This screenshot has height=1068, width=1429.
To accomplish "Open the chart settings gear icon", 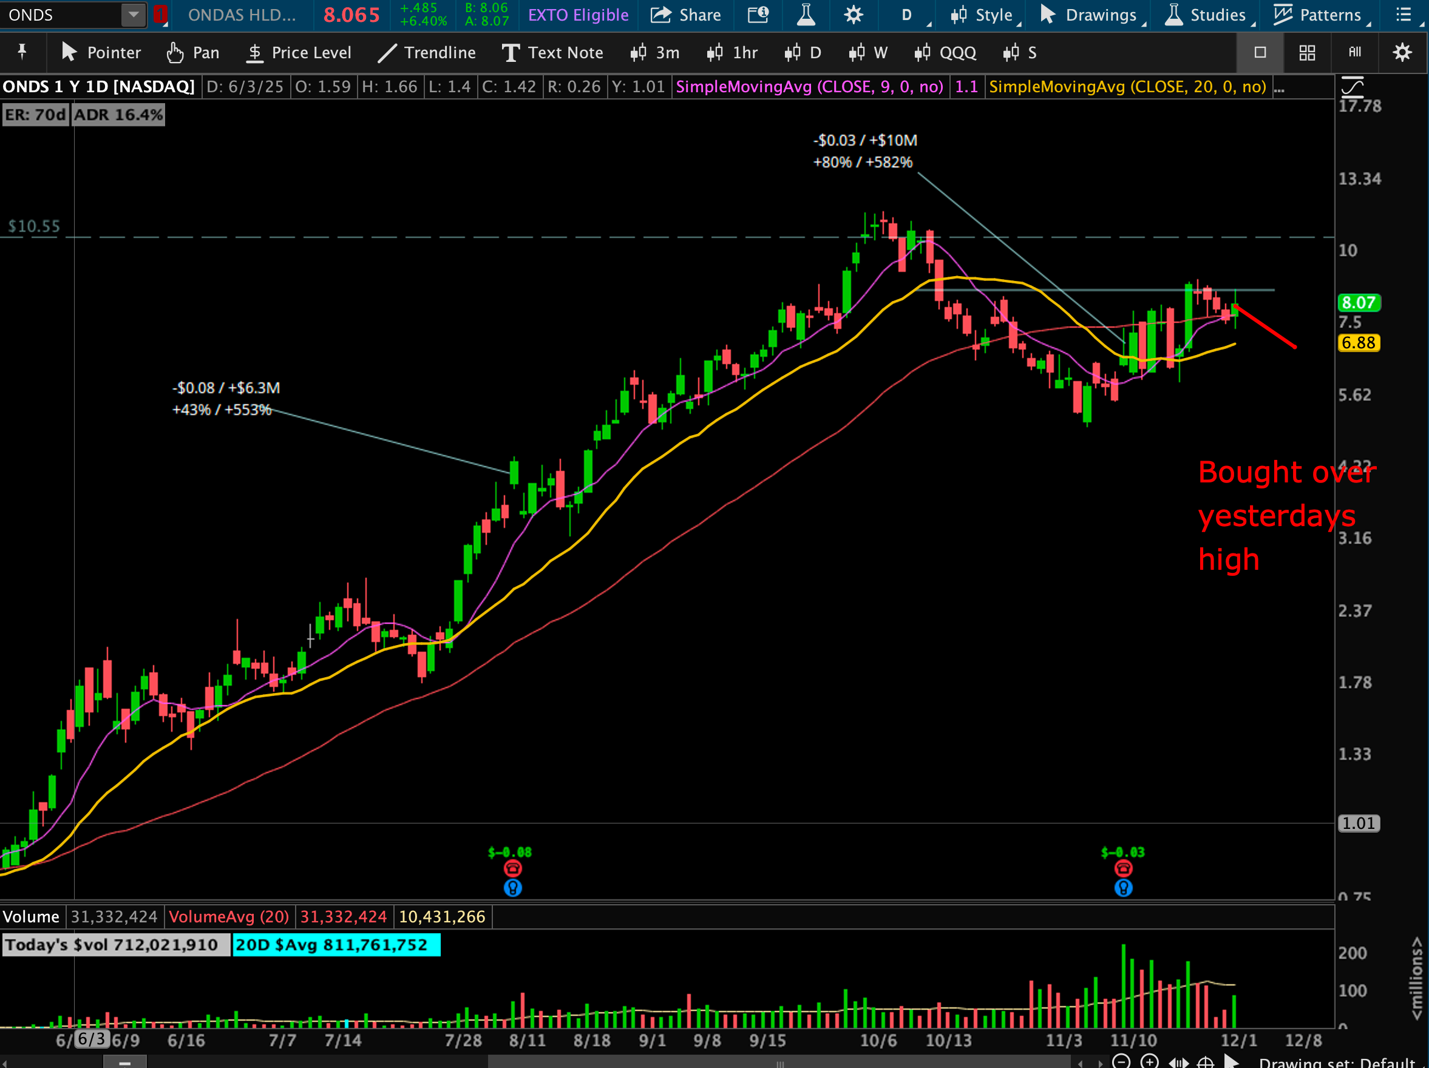I will tap(854, 15).
